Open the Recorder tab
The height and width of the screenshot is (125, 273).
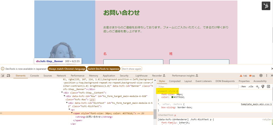point(158,76)
